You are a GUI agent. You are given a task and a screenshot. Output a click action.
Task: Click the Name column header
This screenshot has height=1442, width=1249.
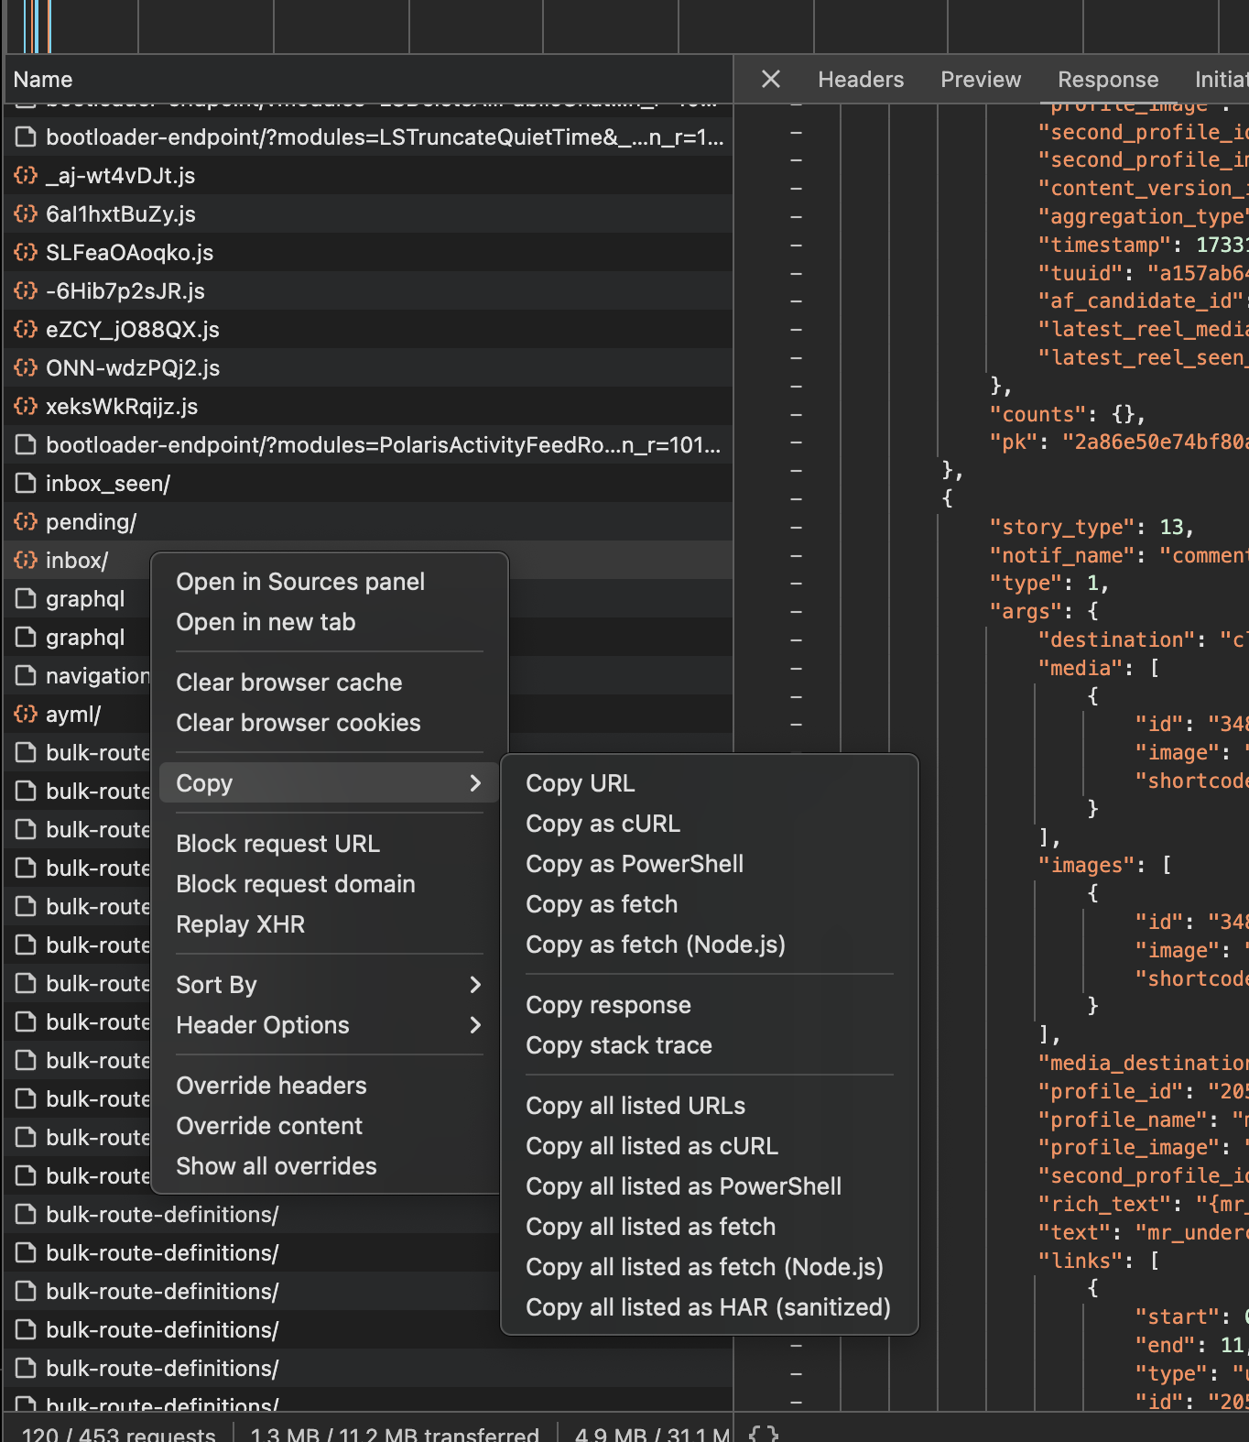point(43,80)
